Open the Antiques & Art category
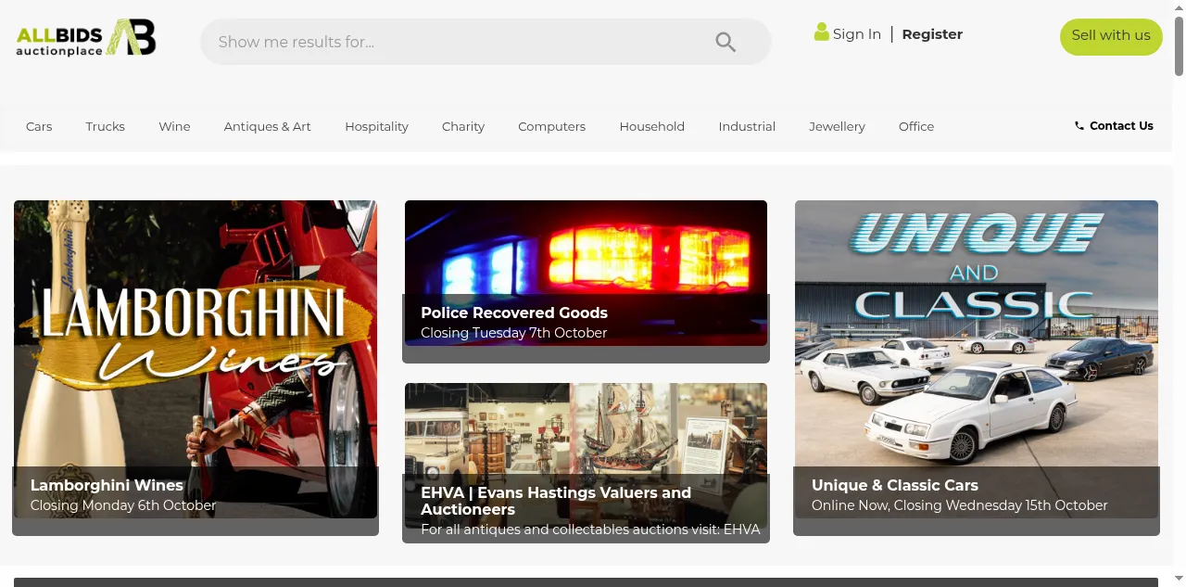Screen dimensions: 1186x587 [x=268, y=126]
